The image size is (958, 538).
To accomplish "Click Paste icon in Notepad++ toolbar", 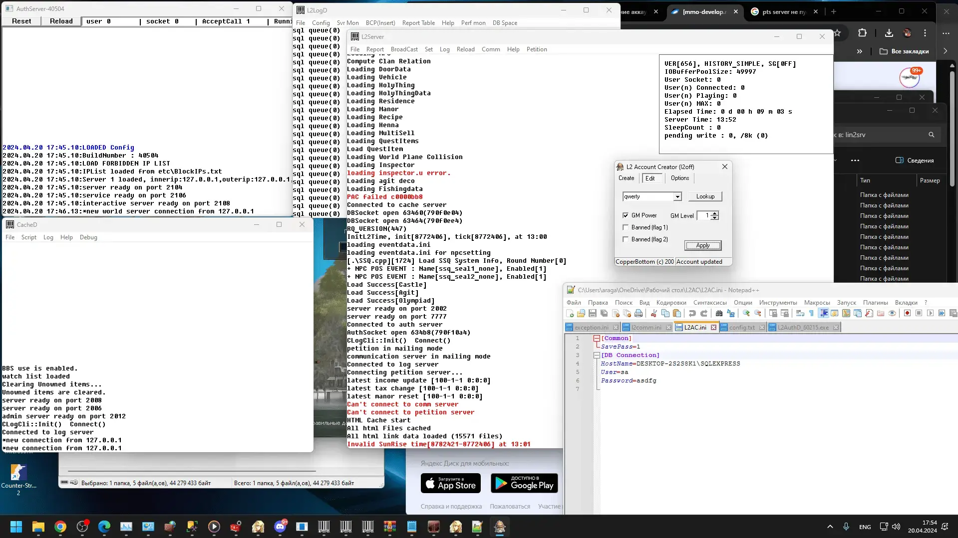I will [677, 313].
